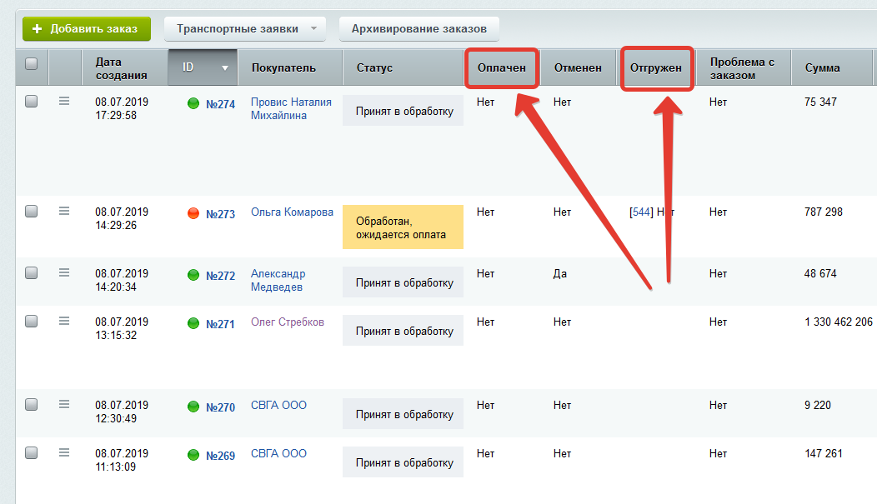This screenshot has height=504, width=877.
Task: Open the hamburger menu for order №274
Action: pyautogui.click(x=64, y=102)
